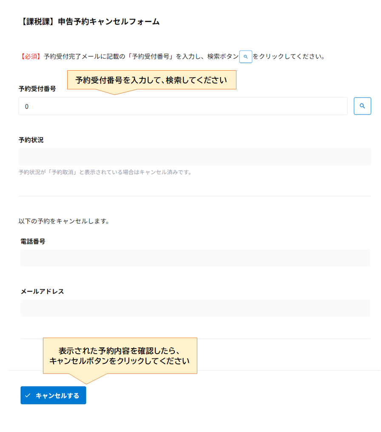Click the small search icon in the instructions

[246, 56]
